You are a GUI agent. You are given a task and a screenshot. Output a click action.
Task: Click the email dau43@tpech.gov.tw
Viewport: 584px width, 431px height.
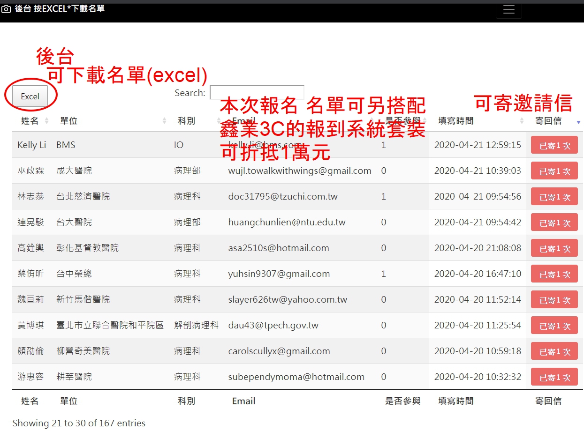pos(273,325)
